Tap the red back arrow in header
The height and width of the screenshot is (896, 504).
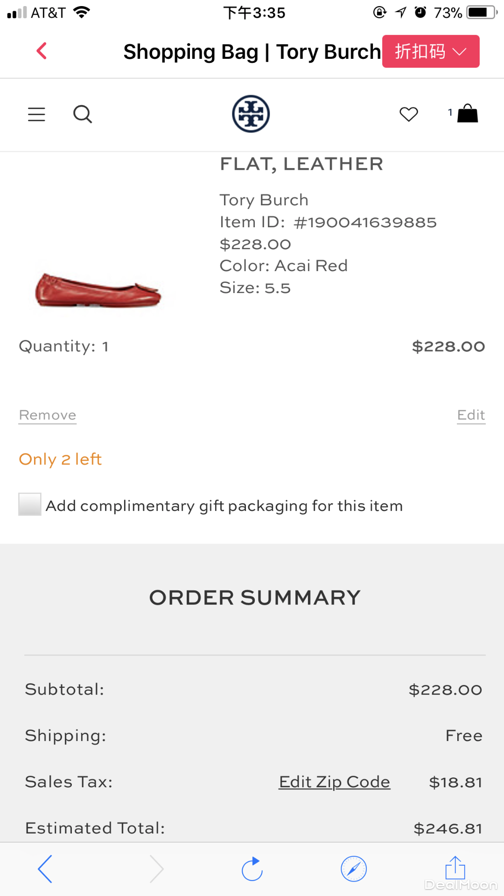42,51
